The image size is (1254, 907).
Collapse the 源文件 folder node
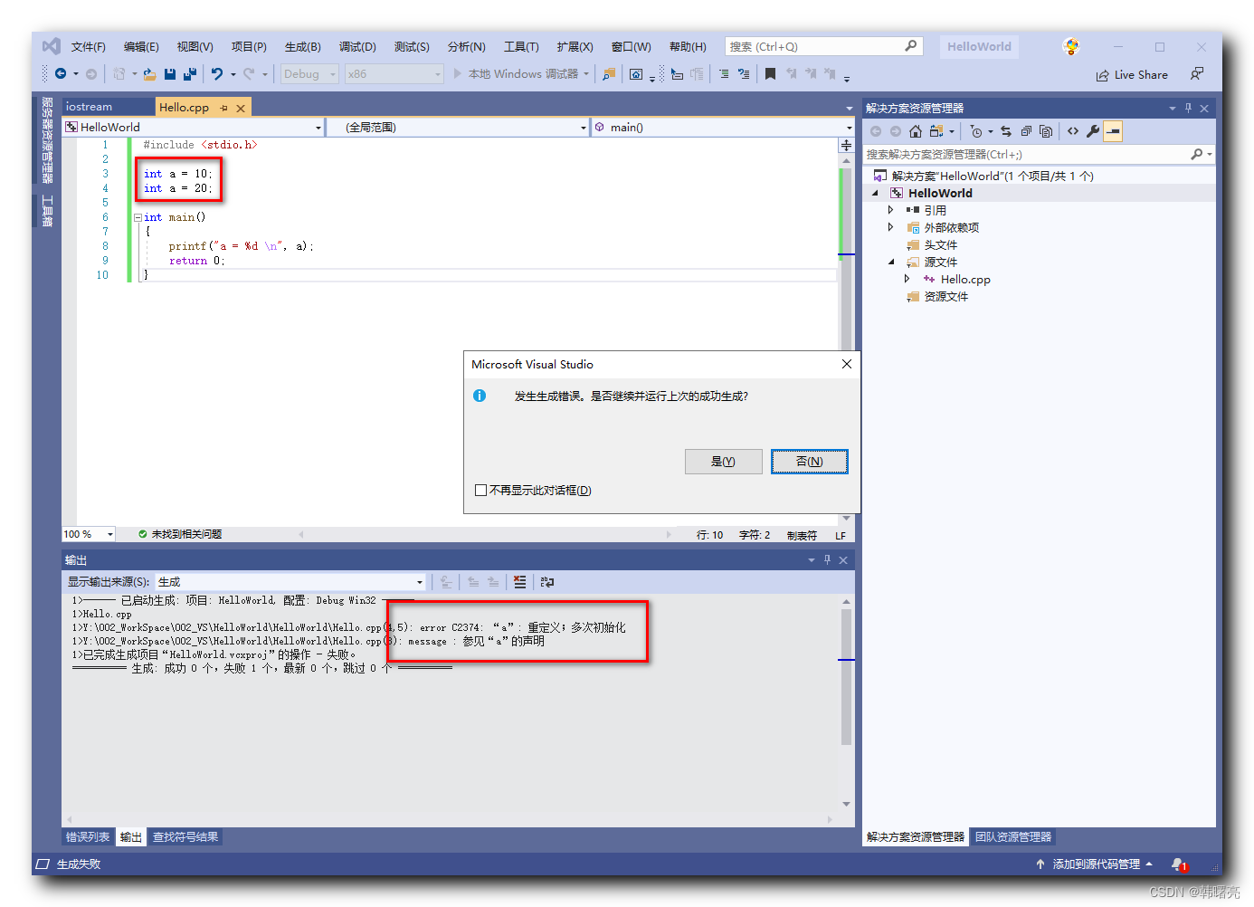[x=891, y=263]
